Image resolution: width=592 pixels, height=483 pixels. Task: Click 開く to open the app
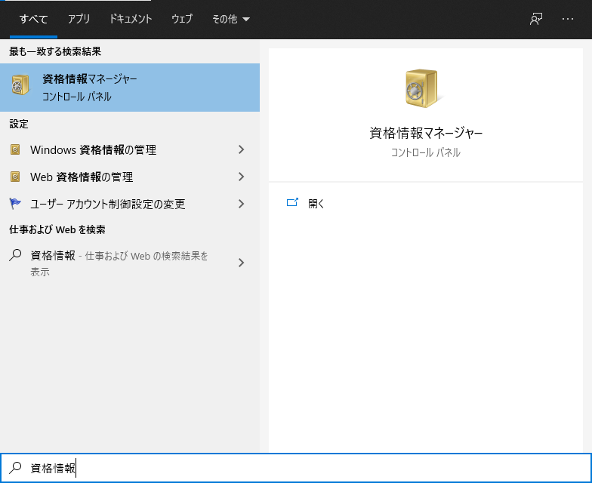tap(316, 204)
